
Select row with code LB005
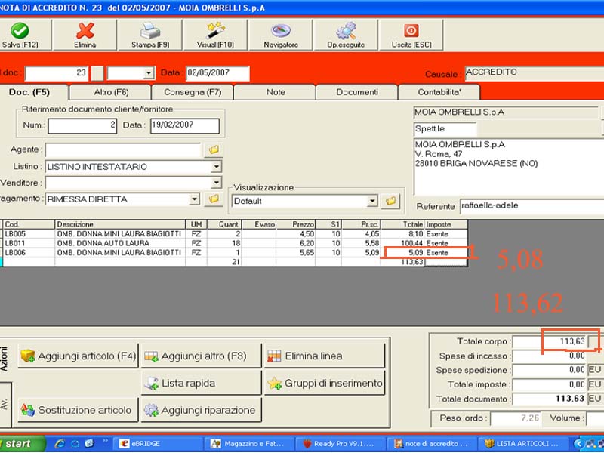(234, 234)
